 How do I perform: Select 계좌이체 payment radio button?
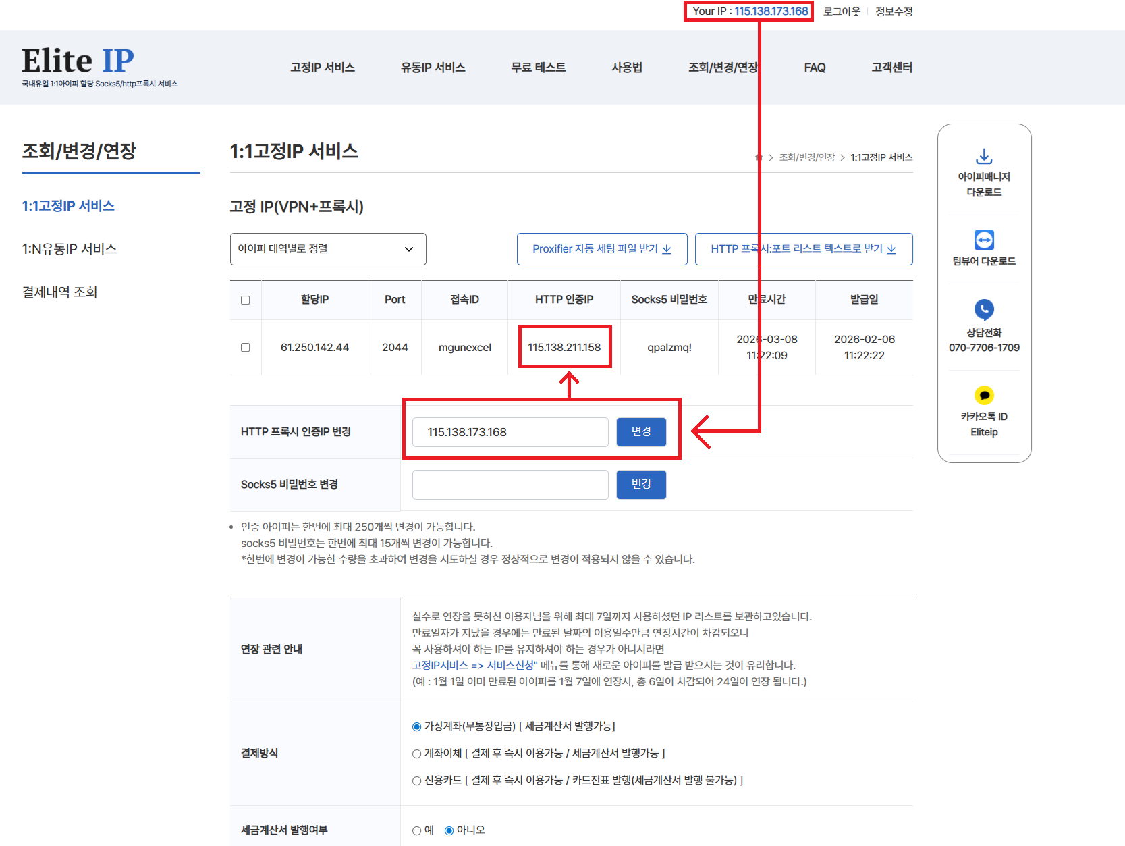pyautogui.click(x=416, y=754)
